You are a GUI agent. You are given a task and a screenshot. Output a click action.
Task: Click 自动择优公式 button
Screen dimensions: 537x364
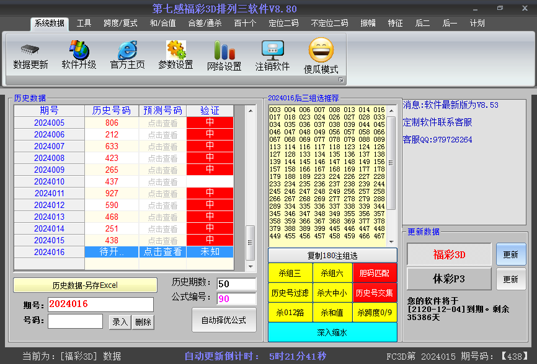click(224, 320)
